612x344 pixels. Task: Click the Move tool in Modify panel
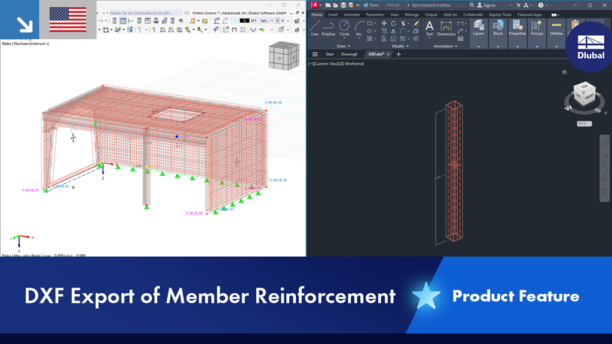tap(384, 24)
